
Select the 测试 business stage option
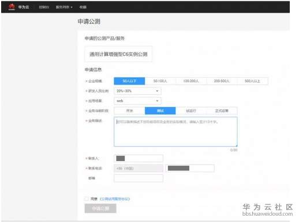(x=160, y=110)
